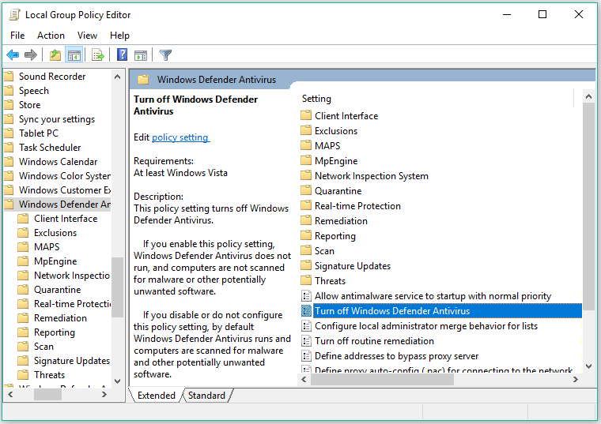Click folder icon beside Task Scheduler in tree
The height and width of the screenshot is (424, 601).
point(9,148)
